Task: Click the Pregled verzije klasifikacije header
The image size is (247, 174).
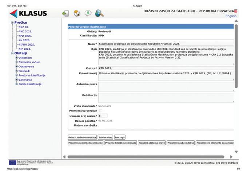Action: 151,27
